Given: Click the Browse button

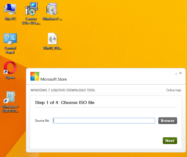Looking at the screenshot, I should point(168,121).
